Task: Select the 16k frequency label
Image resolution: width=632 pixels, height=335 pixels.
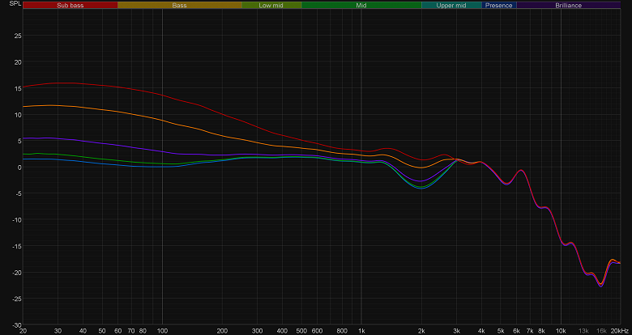Action: coord(601,331)
